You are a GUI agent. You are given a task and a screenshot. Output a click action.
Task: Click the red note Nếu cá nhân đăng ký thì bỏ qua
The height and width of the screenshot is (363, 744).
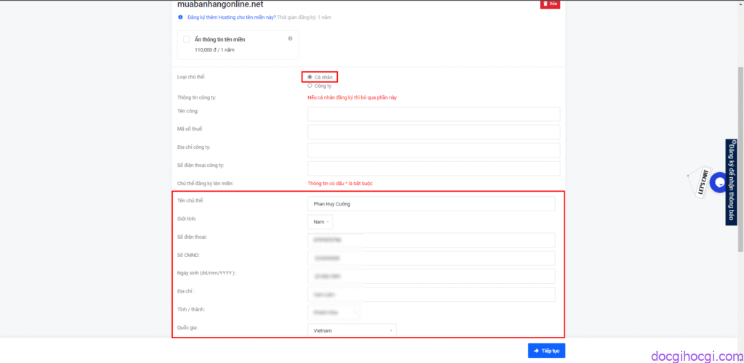(x=352, y=97)
